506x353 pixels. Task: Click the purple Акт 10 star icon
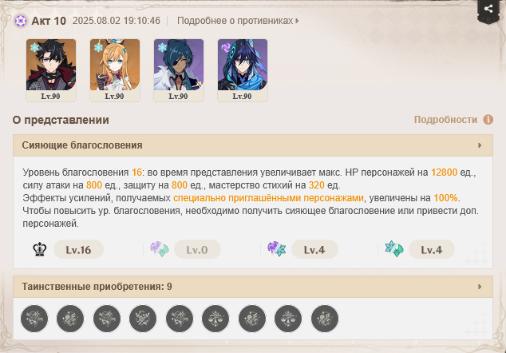(21, 21)
